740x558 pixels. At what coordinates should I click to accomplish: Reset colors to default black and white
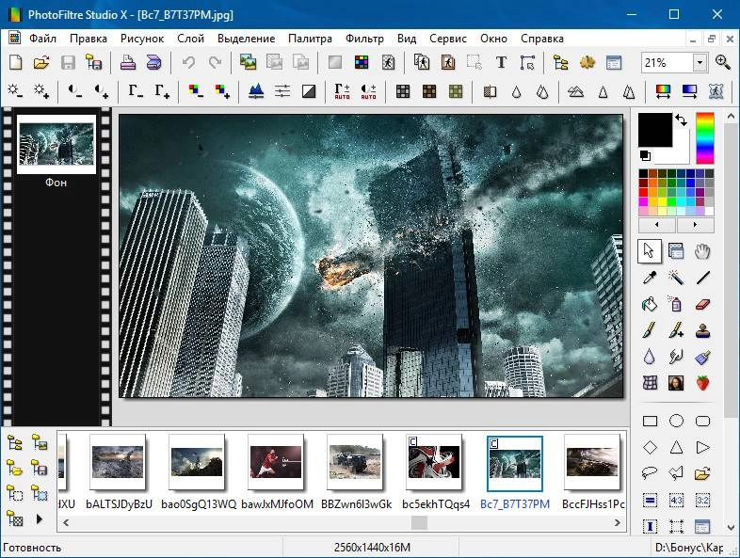(x=645, y=155)
